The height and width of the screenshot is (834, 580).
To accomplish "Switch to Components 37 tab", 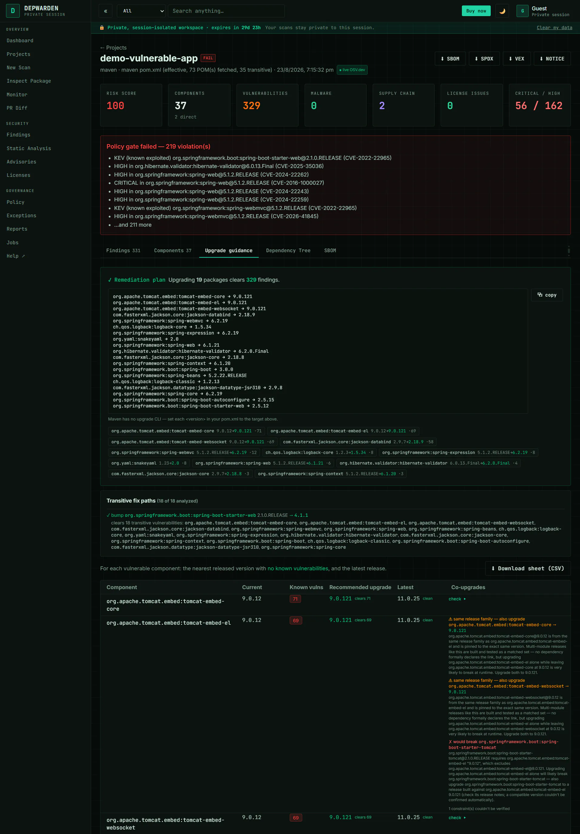I will click(172, 251).
